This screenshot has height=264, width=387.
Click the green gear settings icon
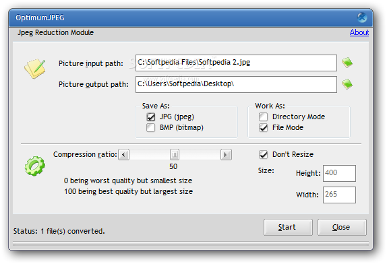pos(35,166)
